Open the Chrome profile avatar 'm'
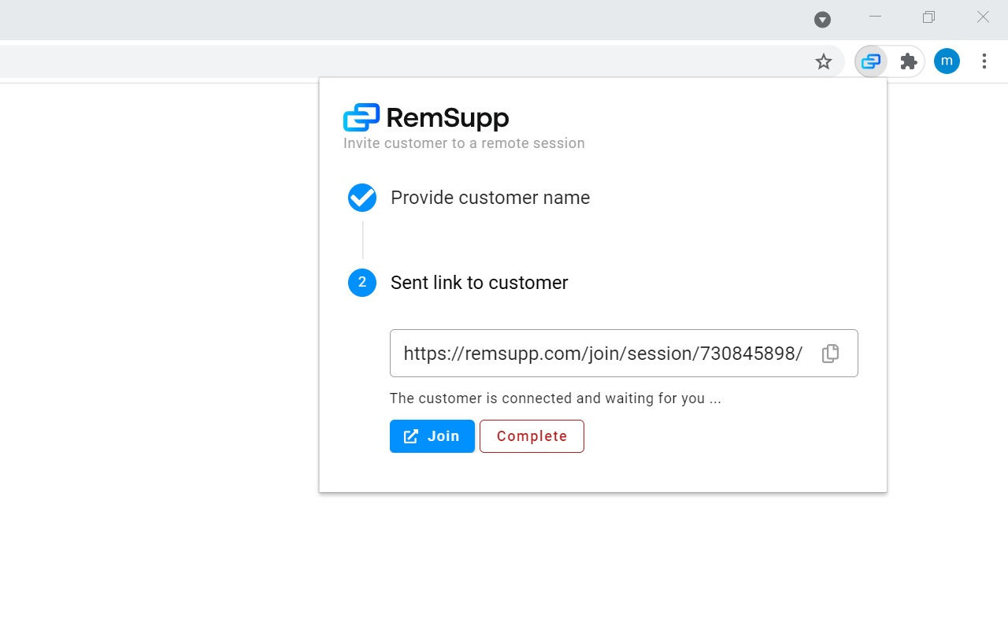This screenshot has width=1008, height=630. (947, 61)
